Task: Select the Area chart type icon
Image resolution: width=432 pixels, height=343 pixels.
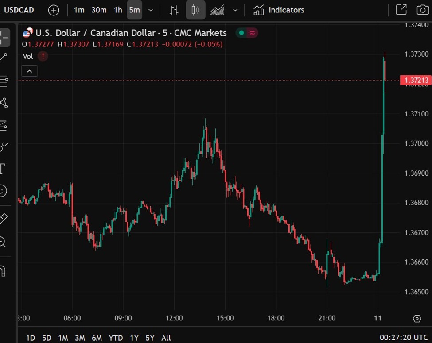Action: click(x=217, y=10)
